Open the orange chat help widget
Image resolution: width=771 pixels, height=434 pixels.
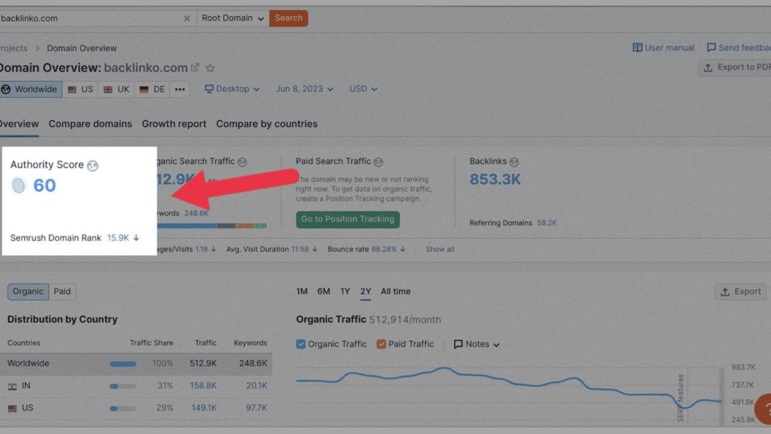764,409
